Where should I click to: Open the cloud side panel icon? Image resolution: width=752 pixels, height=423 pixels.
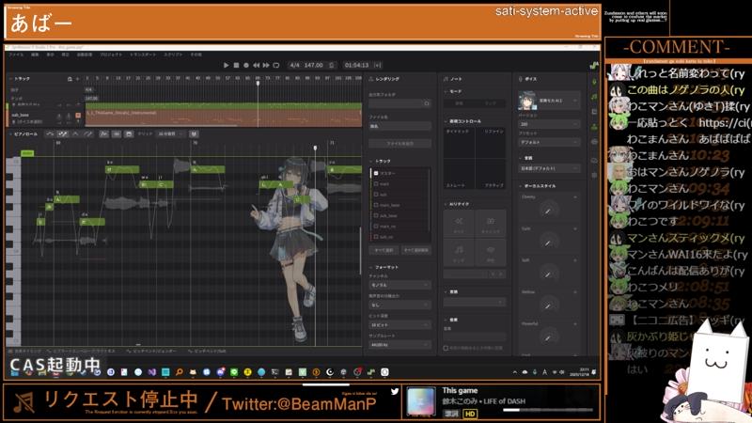pyautogui.click(x=595, y=160)
